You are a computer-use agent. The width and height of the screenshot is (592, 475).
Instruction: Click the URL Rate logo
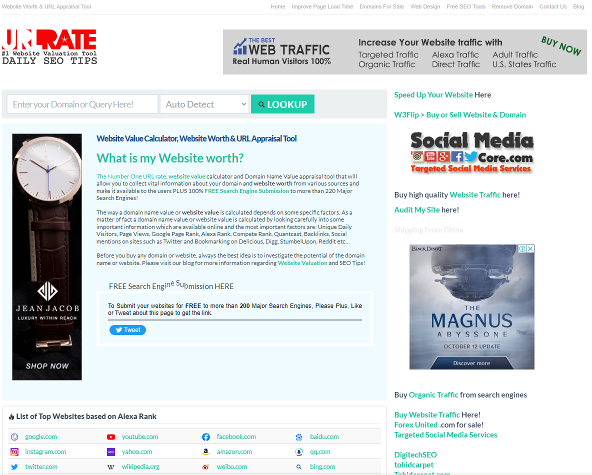(x=49, y=47)
